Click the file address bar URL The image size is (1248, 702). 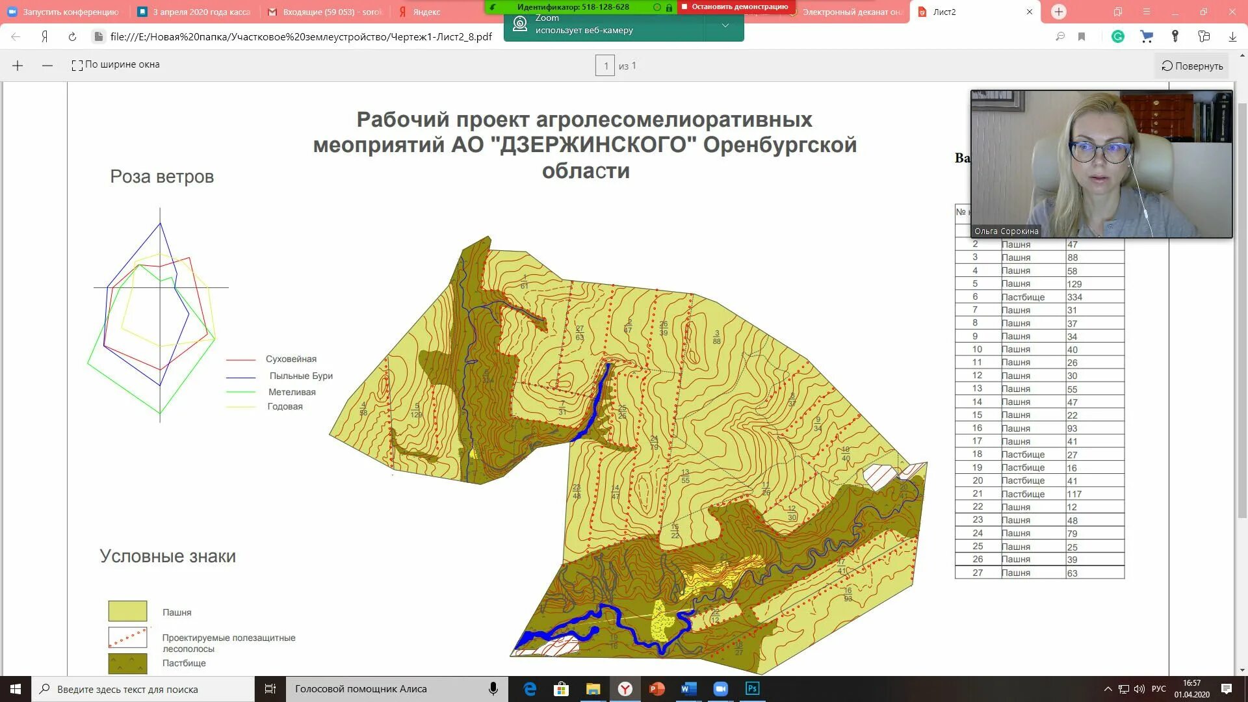[x=301, y=37]
